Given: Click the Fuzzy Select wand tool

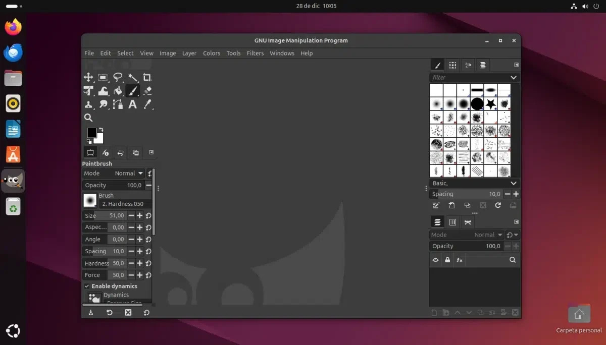Looking at the screenshot, I should click(132, 77).
